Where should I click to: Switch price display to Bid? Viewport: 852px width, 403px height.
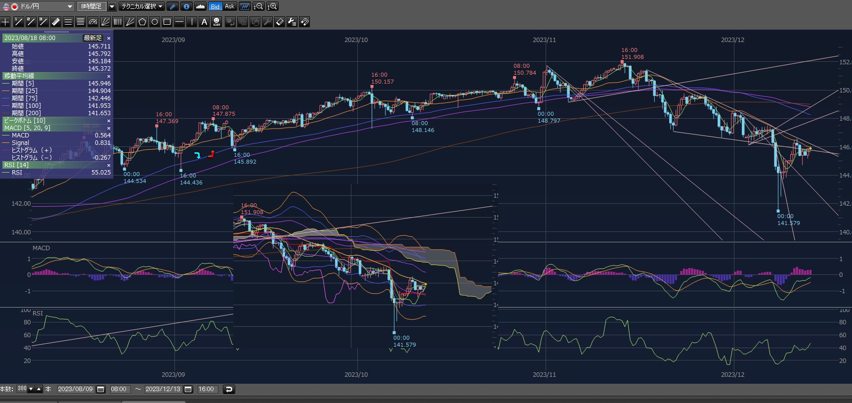[215, 6]
